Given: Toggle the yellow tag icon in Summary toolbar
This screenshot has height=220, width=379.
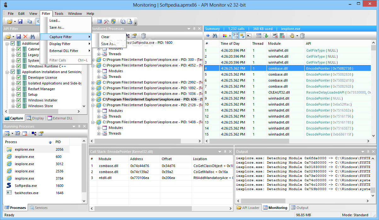Looking at the screenshot, I should (242, 36).
